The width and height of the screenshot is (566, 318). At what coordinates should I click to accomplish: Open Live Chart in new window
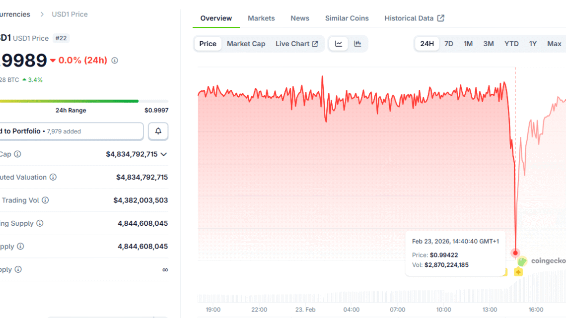[296, 44]
